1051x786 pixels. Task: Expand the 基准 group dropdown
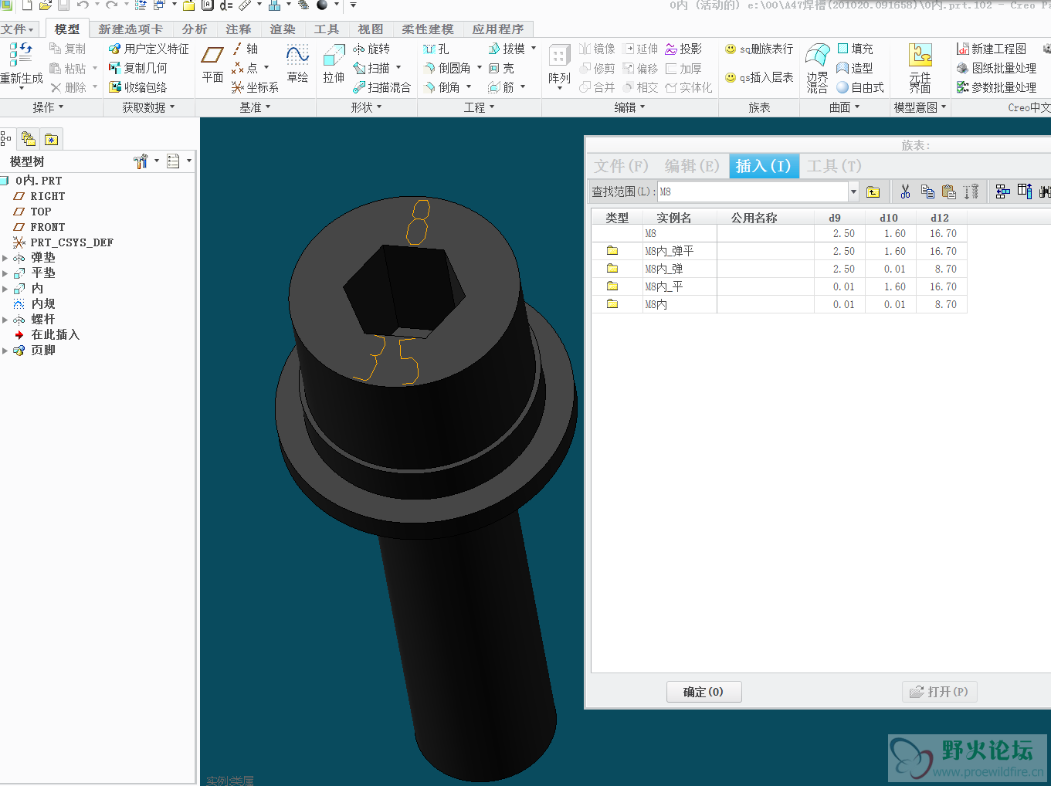255,107
